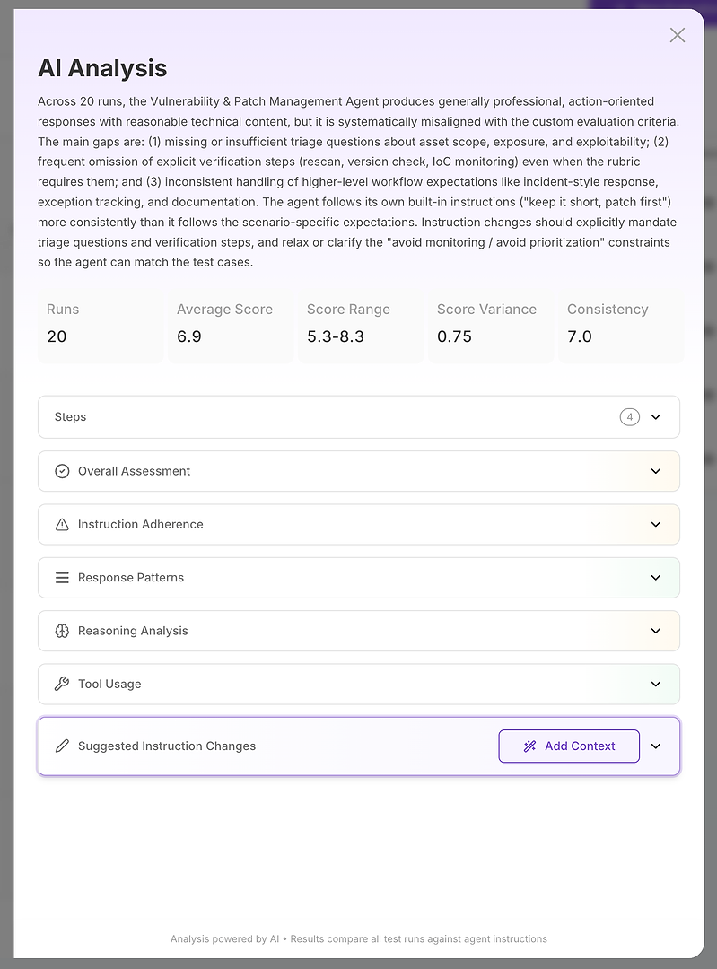Expand the Tool Usage chevron
The height and width of the screenshot is (969, 717).
point(656,684)
